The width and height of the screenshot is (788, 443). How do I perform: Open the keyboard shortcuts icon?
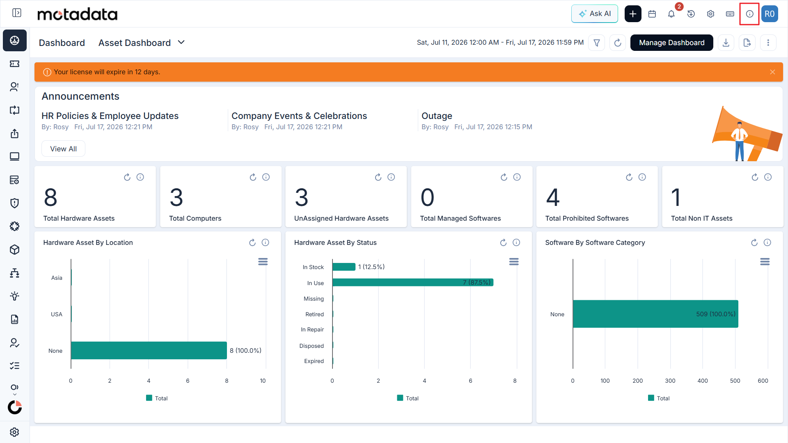tap(730, 14)
